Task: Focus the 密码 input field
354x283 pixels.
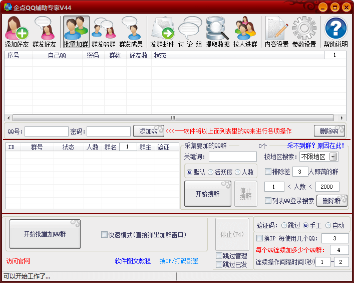Action: pyautogui.click(x=109, y=131)
